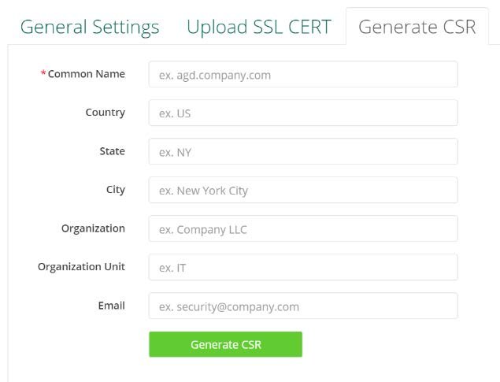500x382 pixels.
Task: Click the State label text
Action: [112, 151]
